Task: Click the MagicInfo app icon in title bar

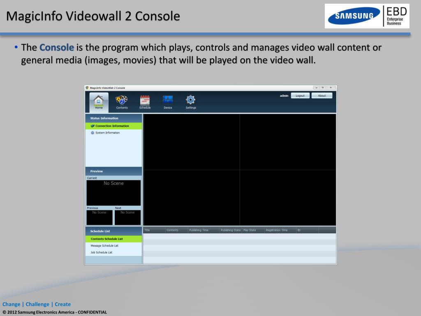Action: [87, 88]
